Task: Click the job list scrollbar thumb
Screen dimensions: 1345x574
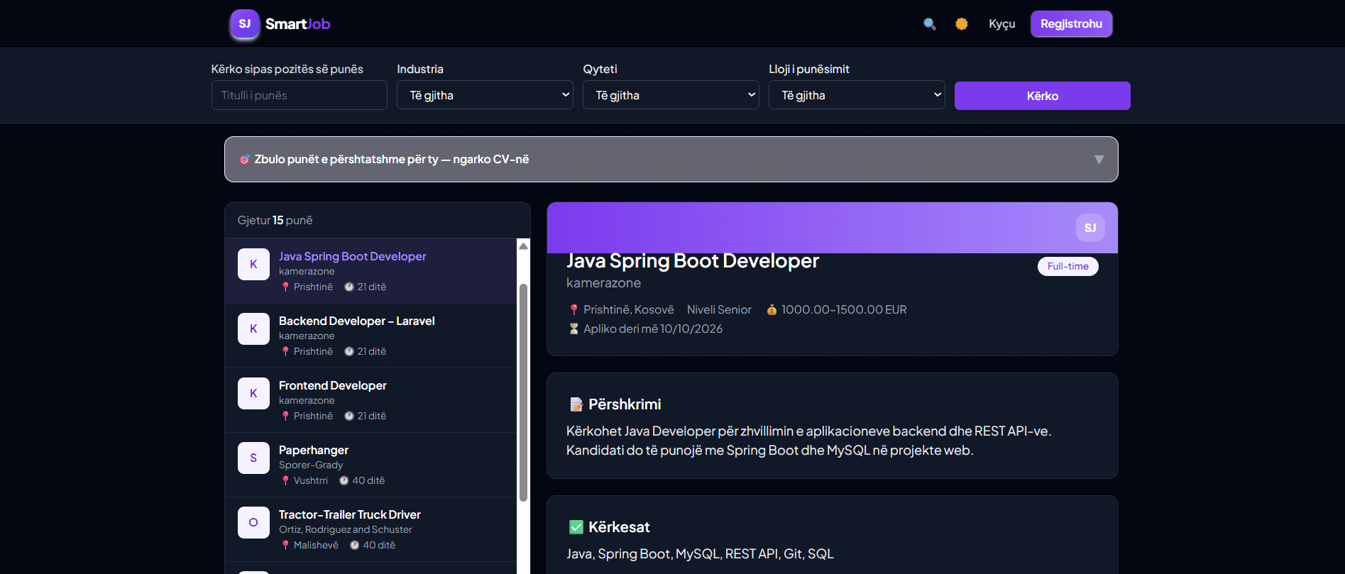Action: pyautogui.click(x=523, y=392)
